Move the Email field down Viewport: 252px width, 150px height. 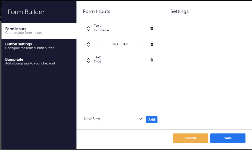pos(88,61)
